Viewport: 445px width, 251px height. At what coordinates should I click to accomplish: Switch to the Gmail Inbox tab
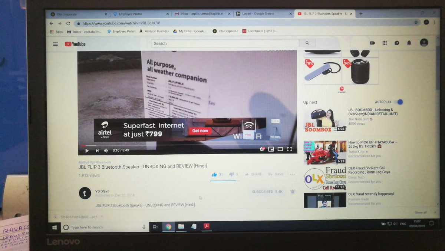click(203, 14)
